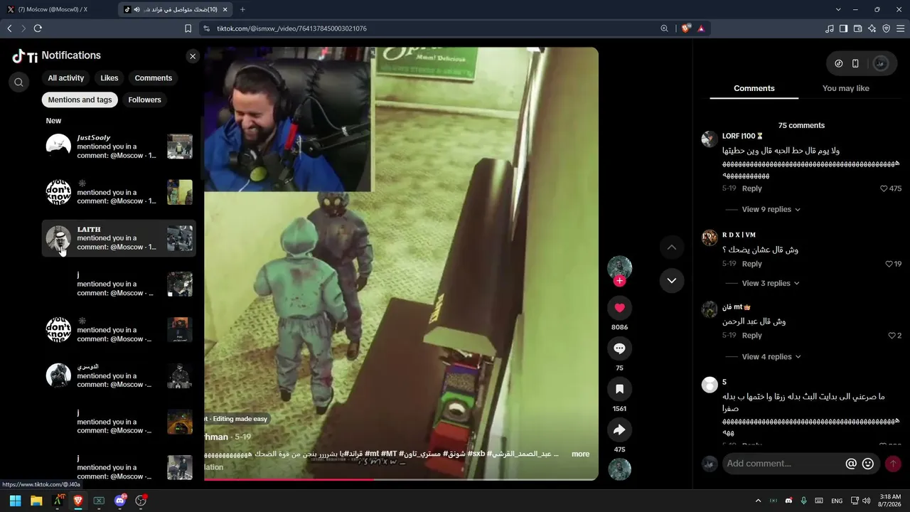Open the Brave Rewards triangle icon

click(x=701, y=28)
